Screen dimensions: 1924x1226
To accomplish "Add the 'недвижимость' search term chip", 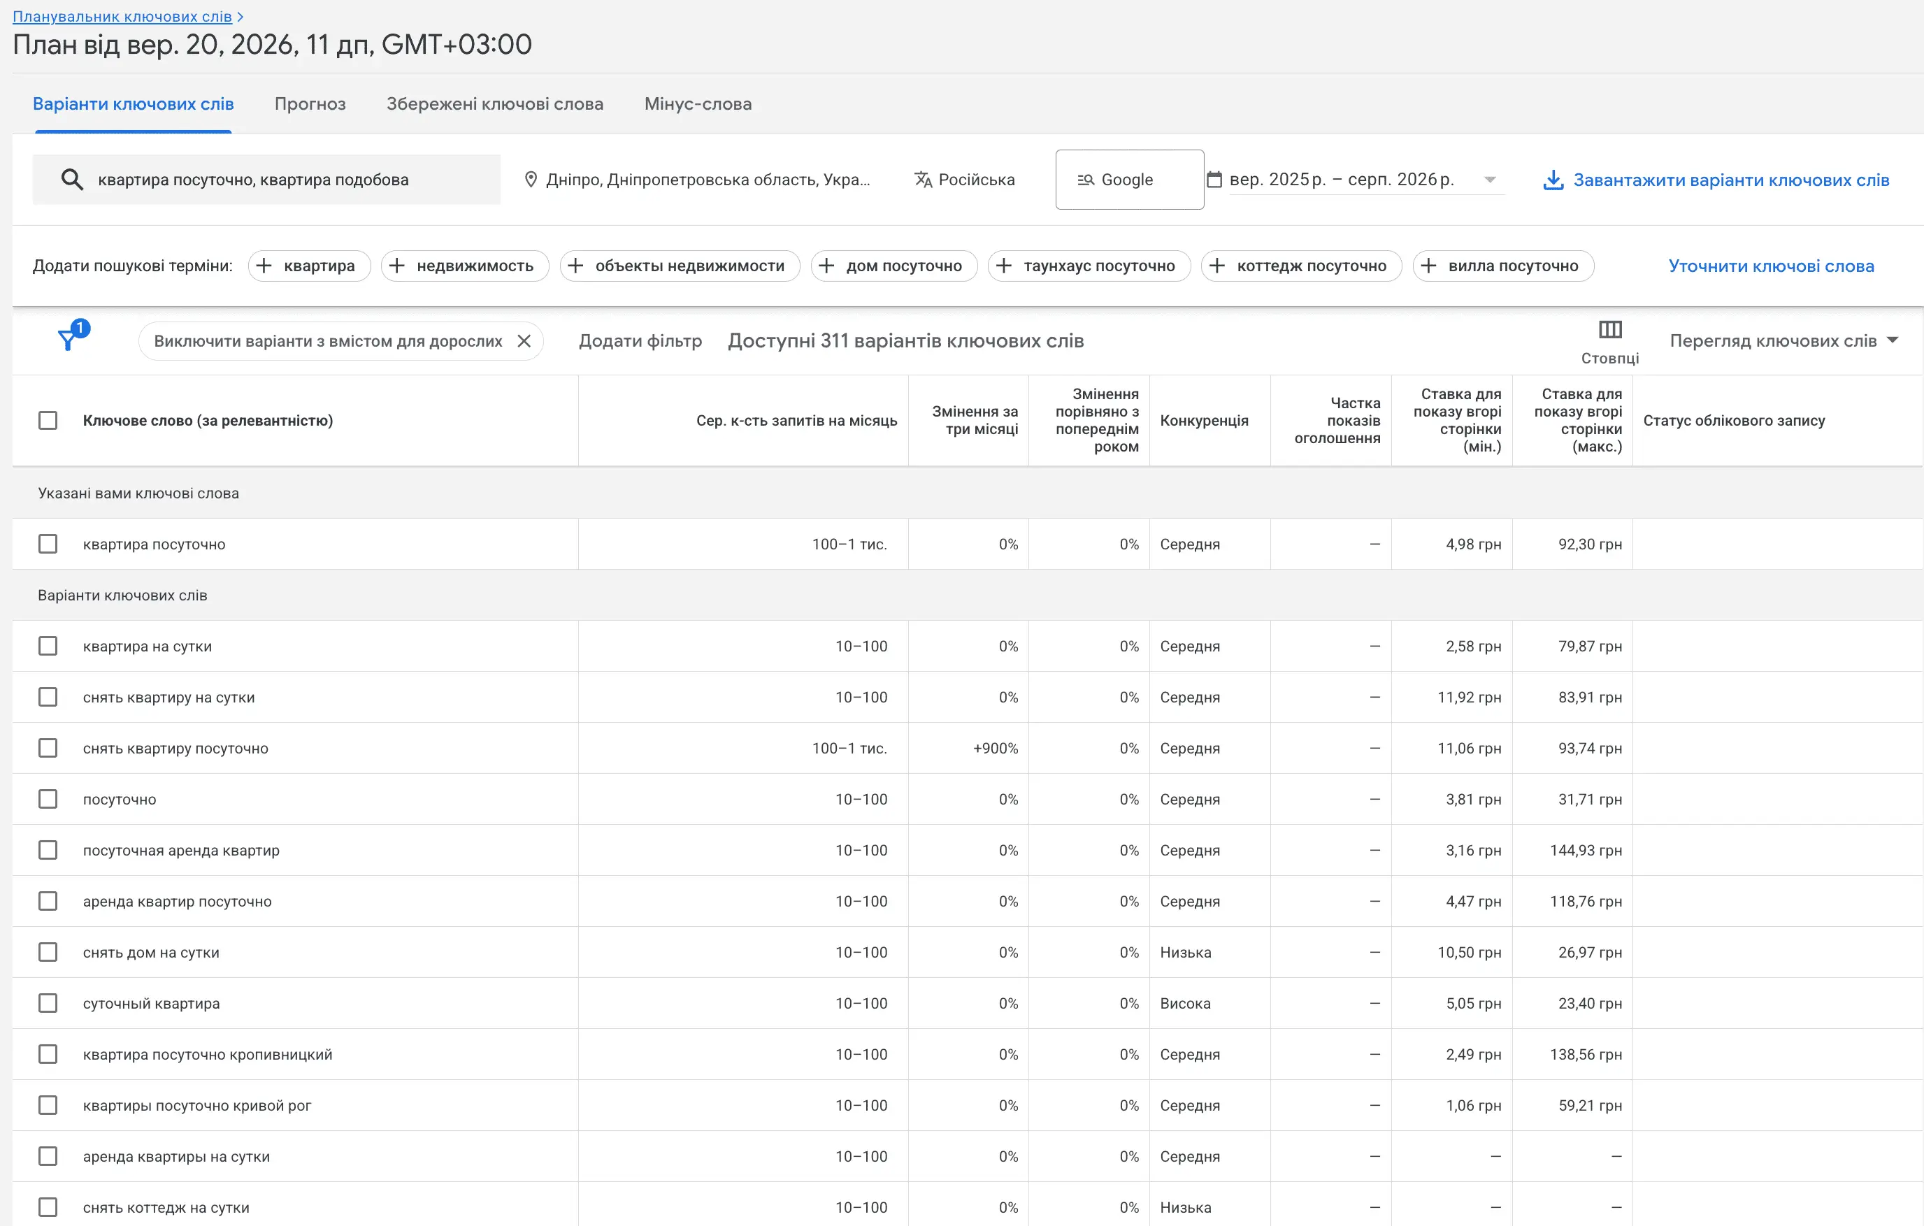I will click(x=465, y=266).
